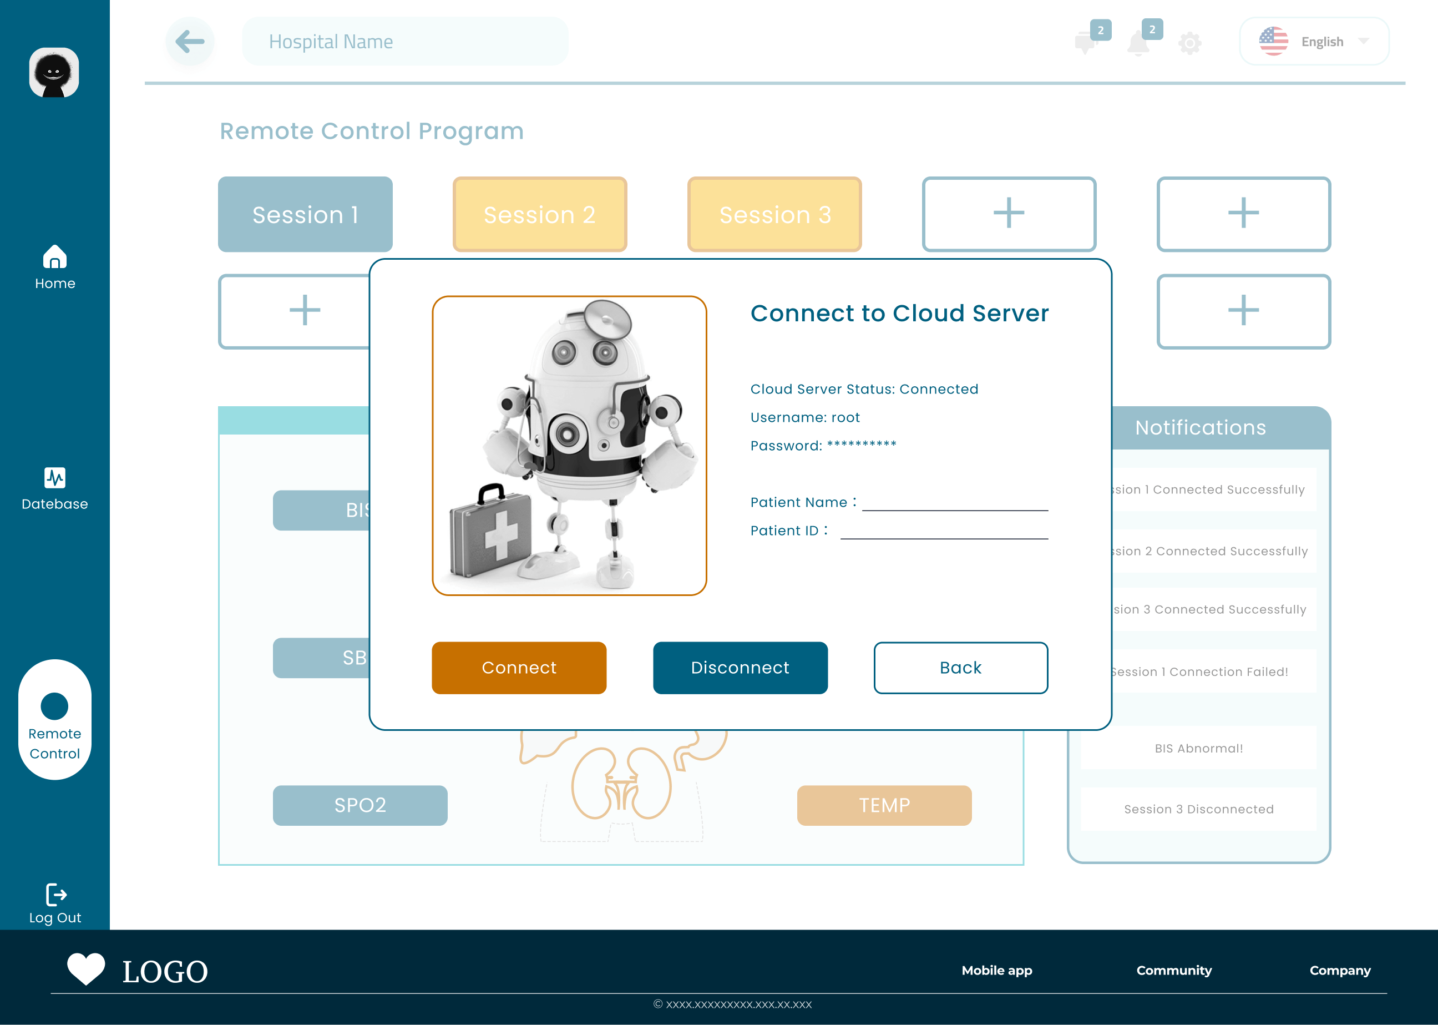The image size is (1438, 1025).
Task: Open the settings gear icon
Action: click(x=1189, y=43)
